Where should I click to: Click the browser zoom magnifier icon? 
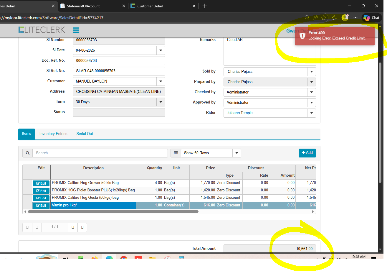pyautogui.click(x=307, y=18)
